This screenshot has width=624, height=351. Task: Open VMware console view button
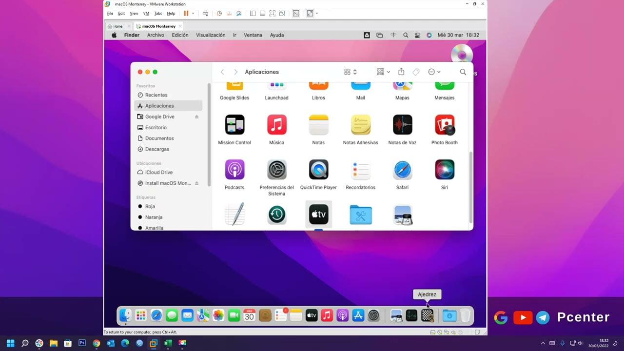click(296, 14)
